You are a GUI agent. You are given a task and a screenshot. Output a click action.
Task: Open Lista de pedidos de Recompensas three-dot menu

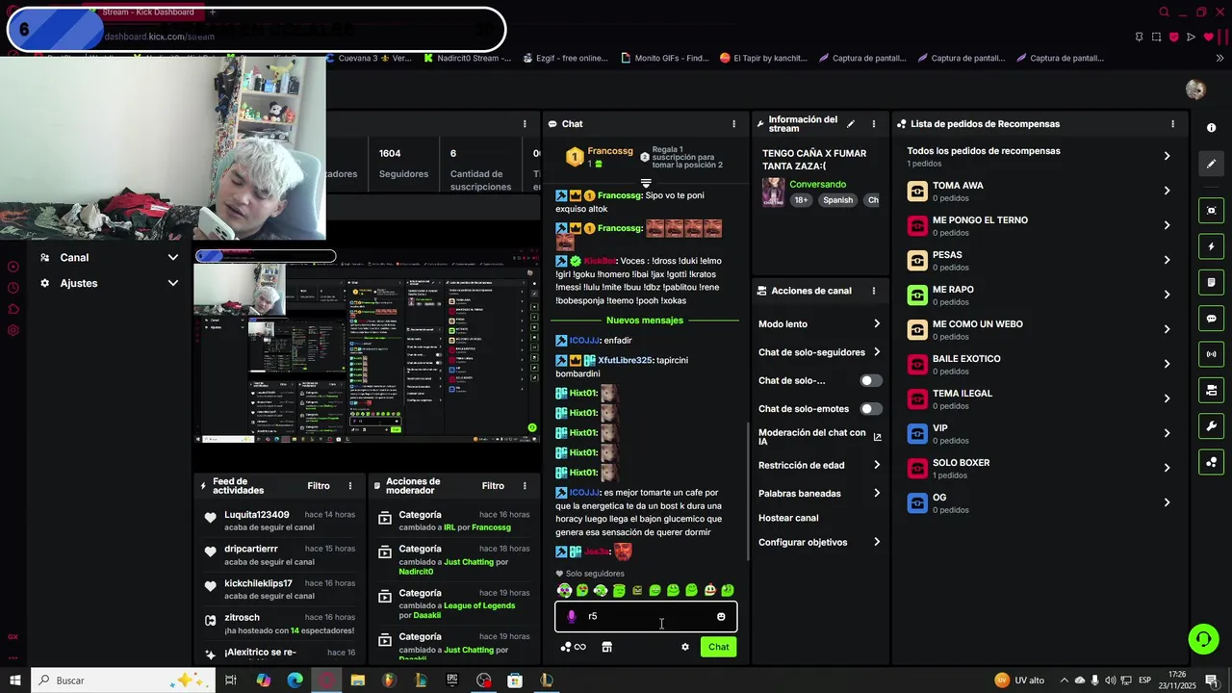tap(1172, 124)
